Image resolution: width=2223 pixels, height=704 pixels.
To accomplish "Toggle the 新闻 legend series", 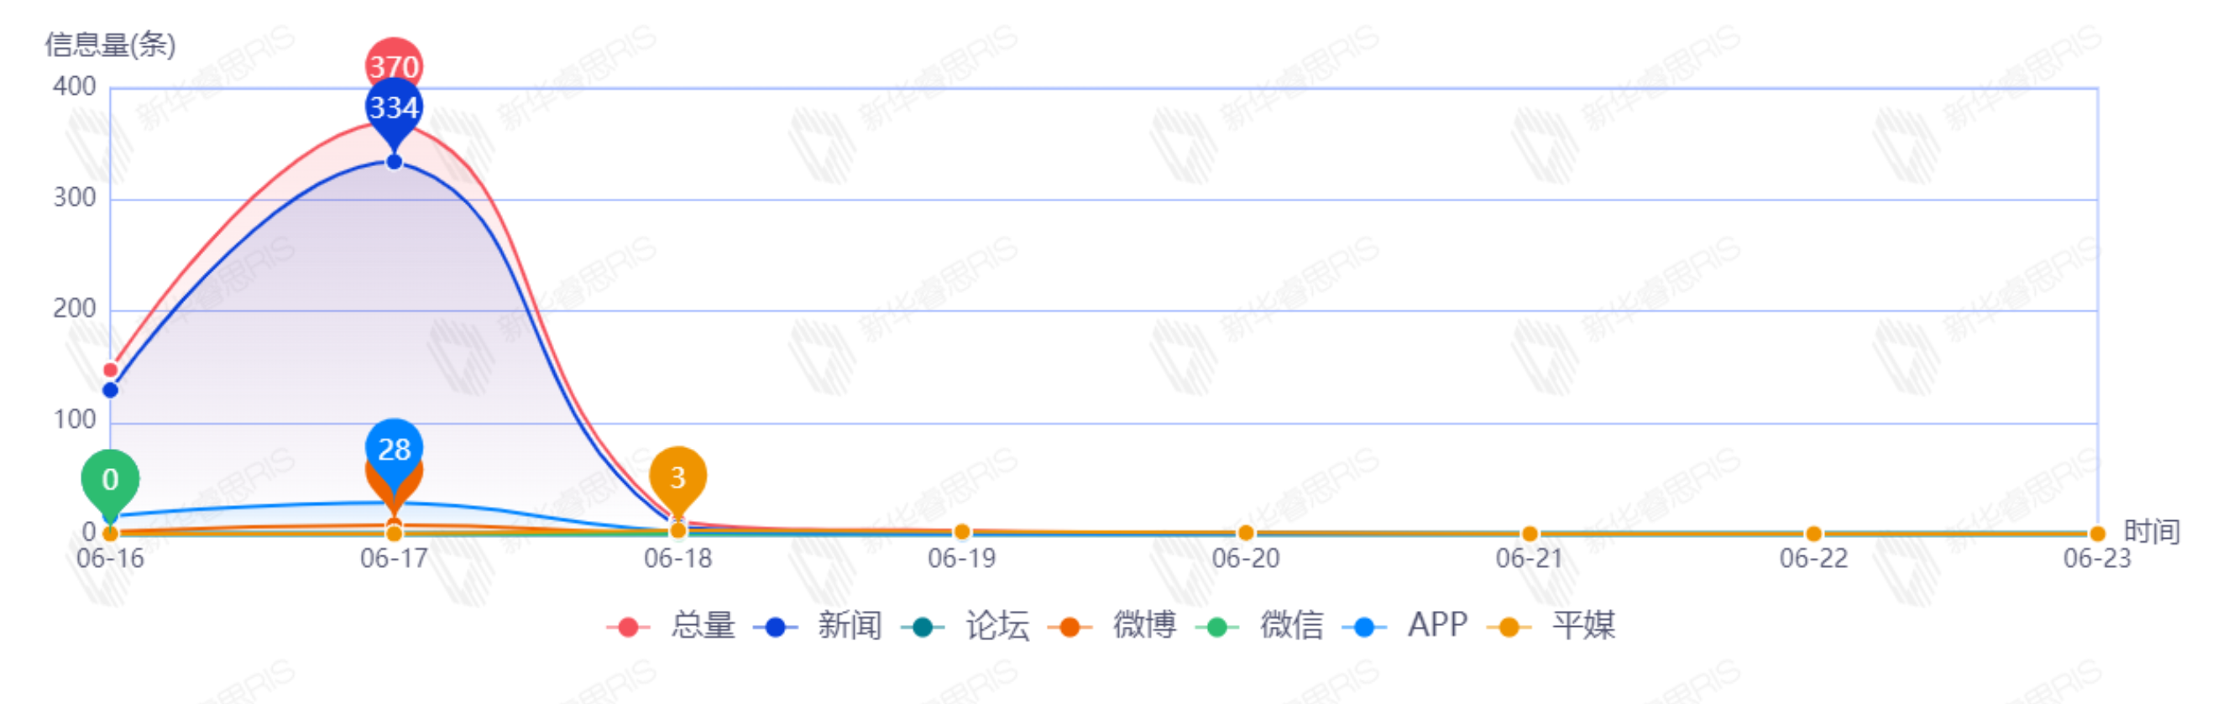I will (817, 625).
